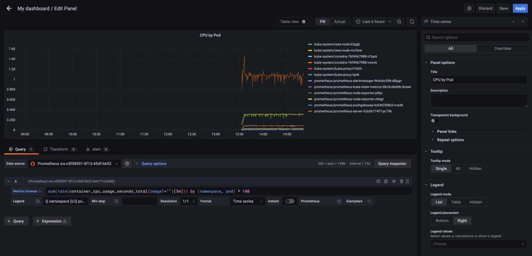The width and height of the screenshot is (532, 256).
Task: Set legend mode to Table
Action: [456, 202]
